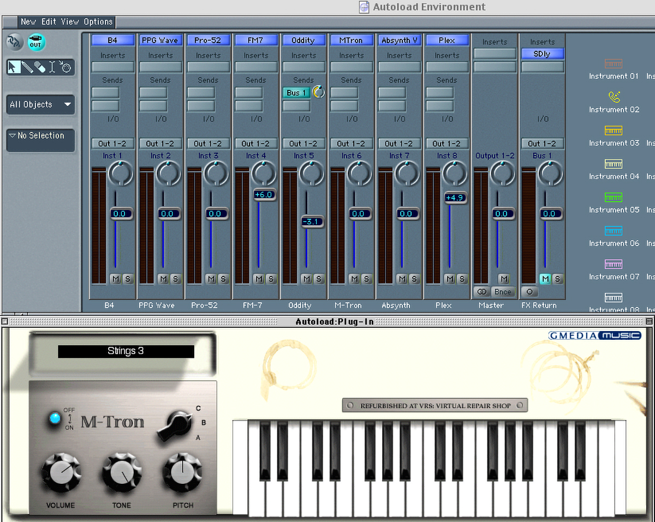This screenshot has height=522, width=655.
Task: Click the pan knob on Inst 4
Action: (x=264, y=173)
